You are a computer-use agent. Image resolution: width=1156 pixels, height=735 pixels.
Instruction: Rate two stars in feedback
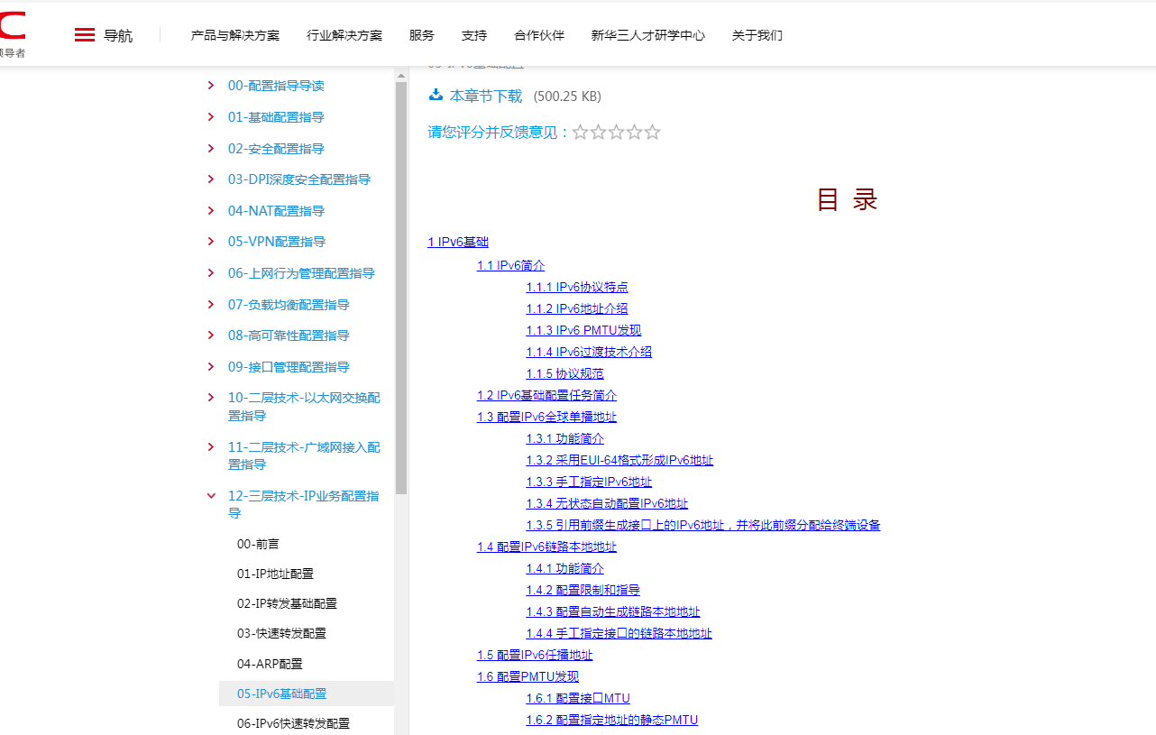(599, 133)
